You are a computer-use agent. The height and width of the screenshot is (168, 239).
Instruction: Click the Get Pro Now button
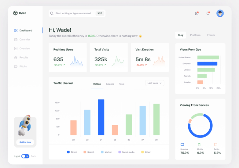pyautogui.click(x=25, y=142)
